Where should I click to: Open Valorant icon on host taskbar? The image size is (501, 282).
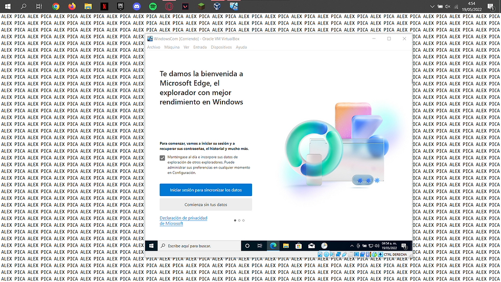coord(185,6)
